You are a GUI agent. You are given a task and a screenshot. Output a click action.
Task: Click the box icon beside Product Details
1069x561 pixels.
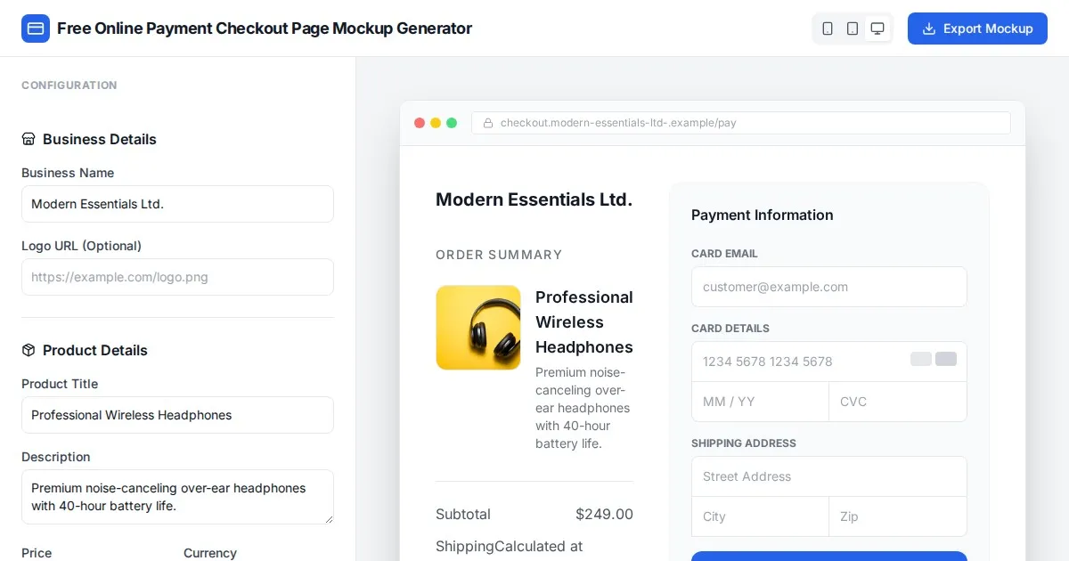point(29,350)
